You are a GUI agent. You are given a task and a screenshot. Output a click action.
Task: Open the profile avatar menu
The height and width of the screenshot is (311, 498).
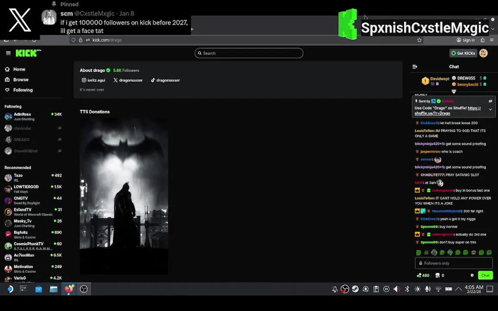click(x=483, y=53)
